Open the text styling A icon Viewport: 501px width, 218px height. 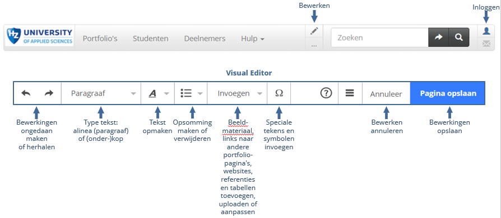click(x=153, y=93)
